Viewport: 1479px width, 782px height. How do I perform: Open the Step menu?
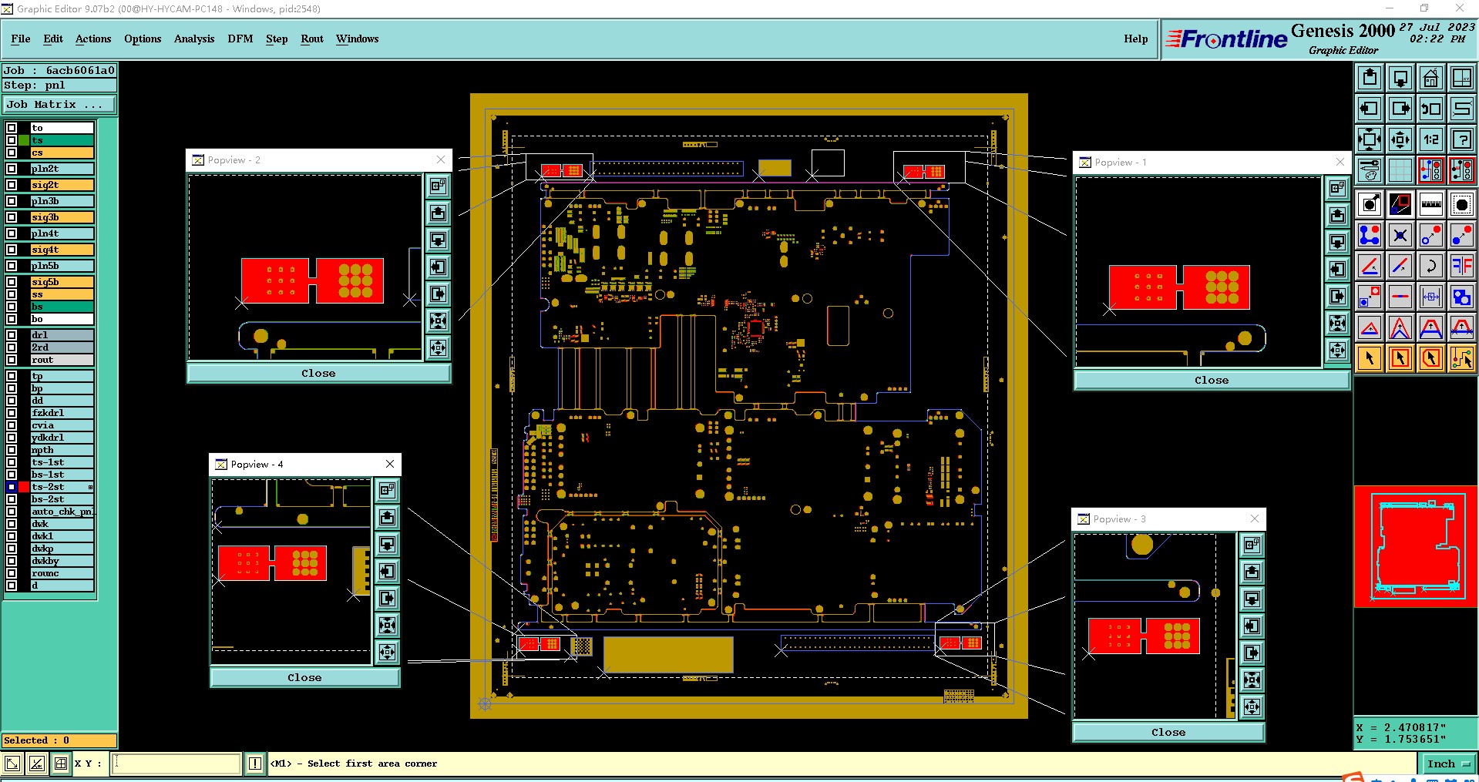tap(277, 39)
